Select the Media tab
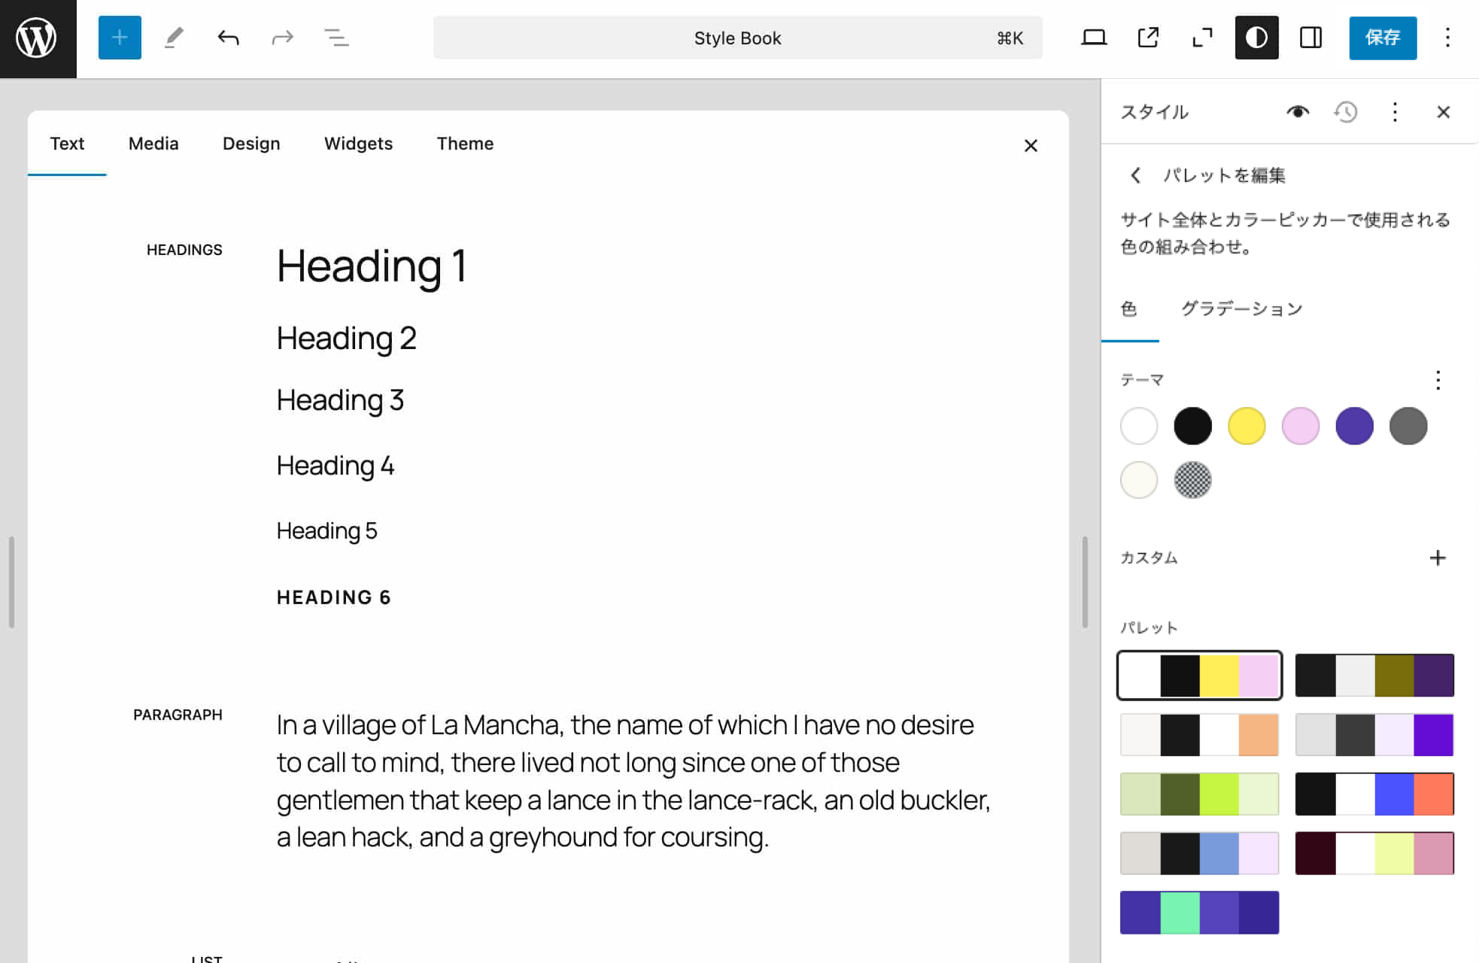 point(153,144)
